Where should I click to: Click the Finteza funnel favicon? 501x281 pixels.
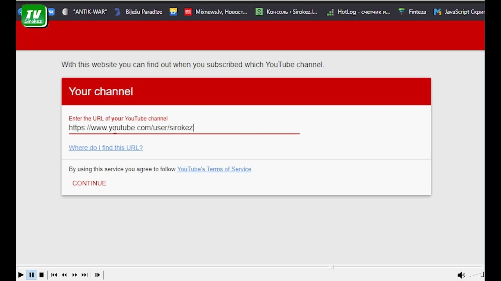401,12
